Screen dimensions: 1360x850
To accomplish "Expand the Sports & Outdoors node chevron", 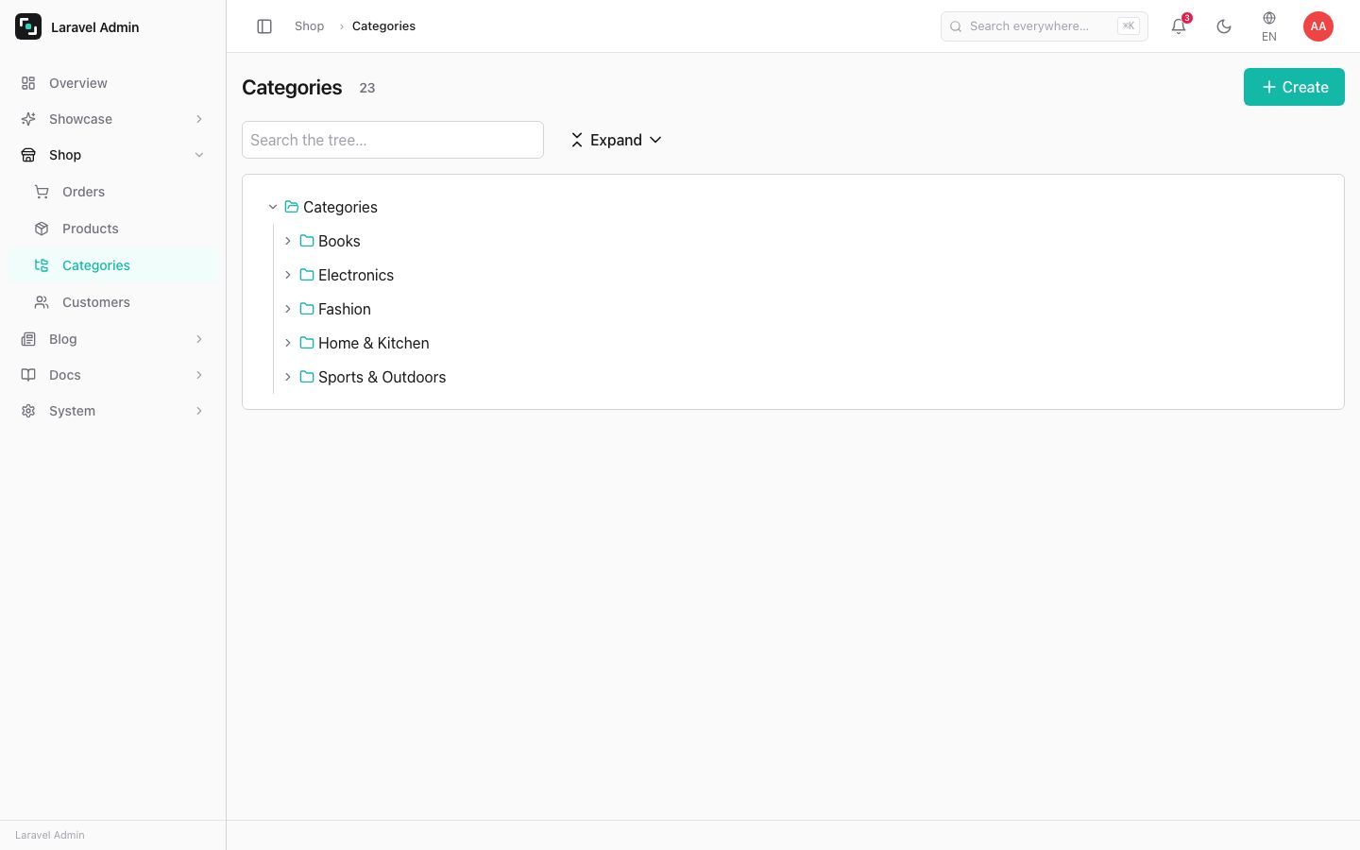I will coord(288,377).
